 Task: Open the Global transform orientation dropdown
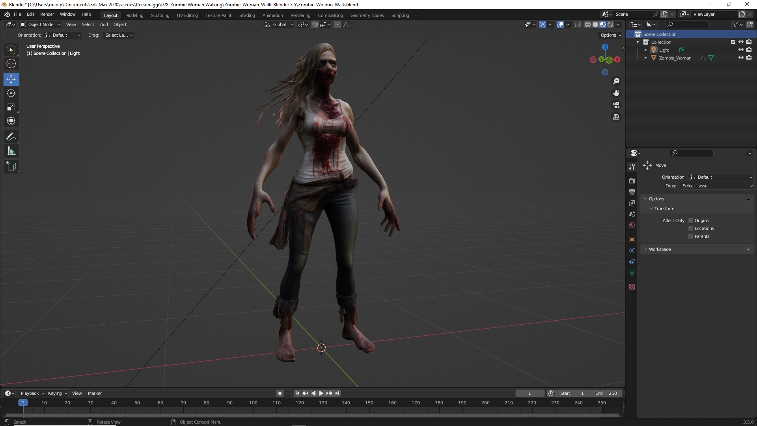click(x=279, y=24)
